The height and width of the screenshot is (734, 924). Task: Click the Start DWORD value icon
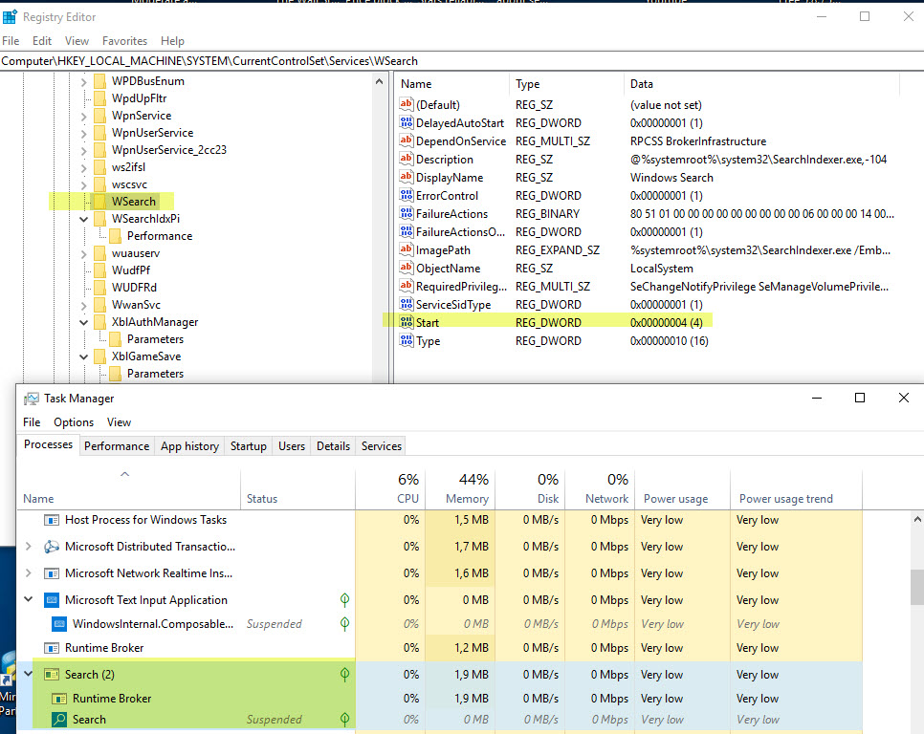pyautogui.click(x=406, y=322)
